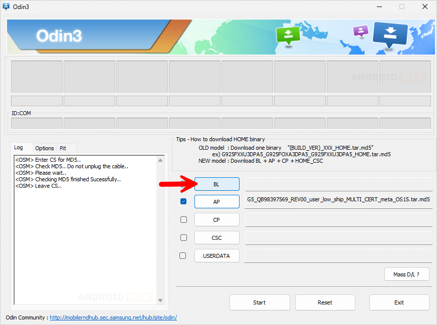Click the Odin3 app icon in title bar
The width and height of the screenshot is (437, 325).
tap(7, 7)
